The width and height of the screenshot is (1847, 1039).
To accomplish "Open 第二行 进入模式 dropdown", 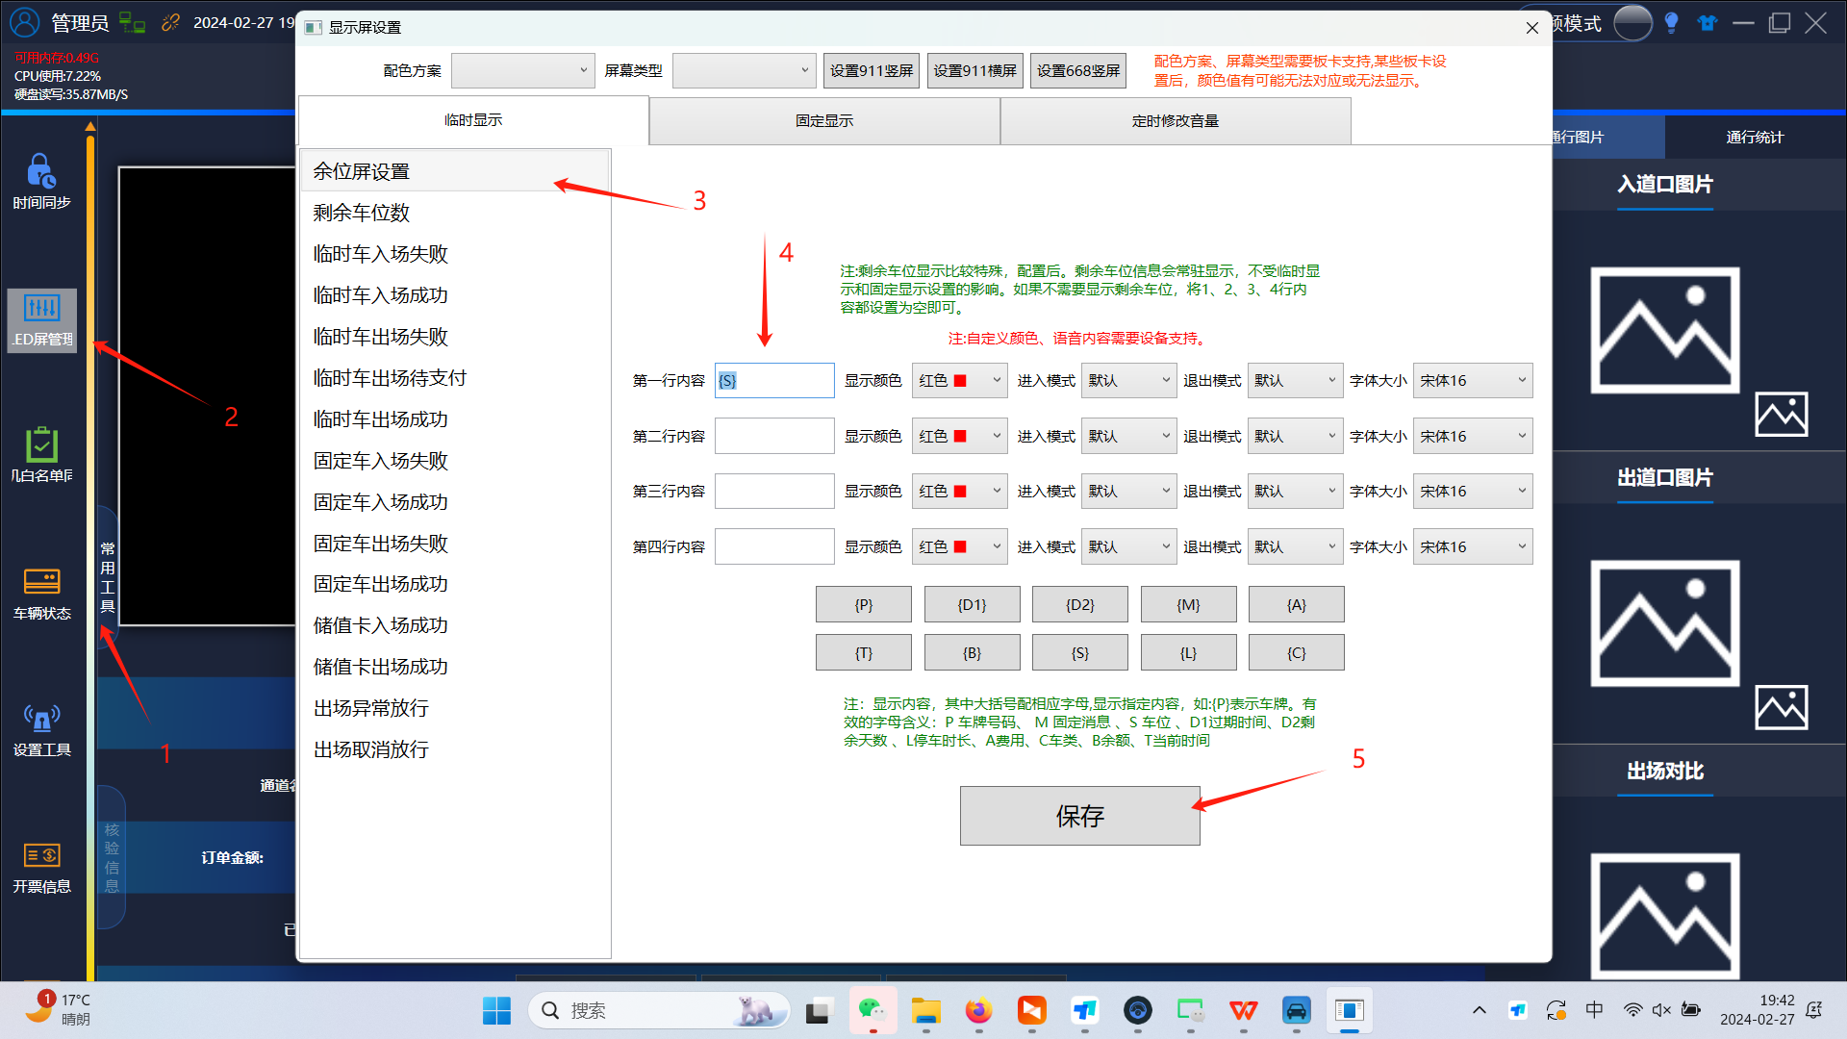I will [x=1128, y=437].
